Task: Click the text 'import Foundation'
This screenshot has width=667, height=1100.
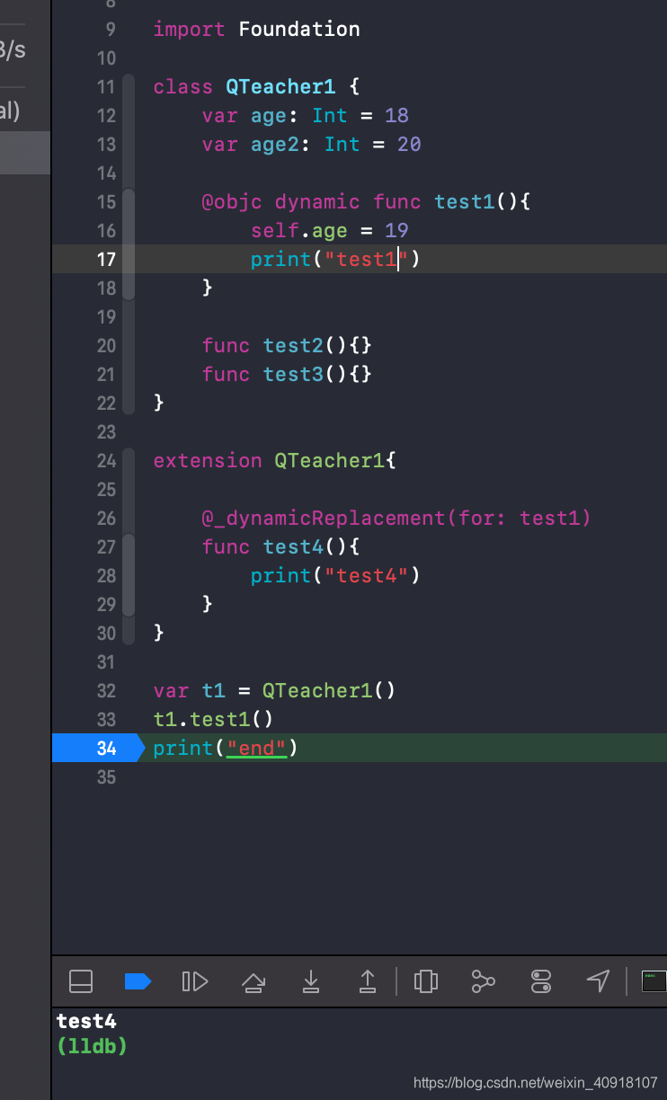Action: 256,29
